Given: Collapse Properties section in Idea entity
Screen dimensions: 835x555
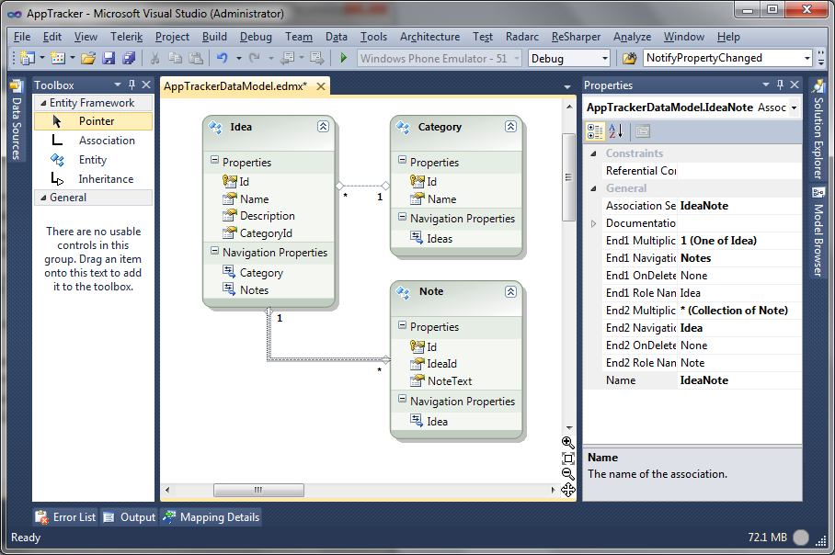Looking at the screenshot, I should point(214,160).
